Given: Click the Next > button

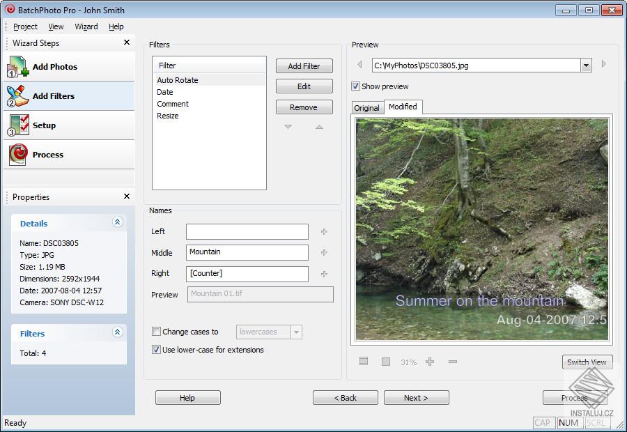Looking at the screenshot, I should pyautogui.click(x=417, y=398).
